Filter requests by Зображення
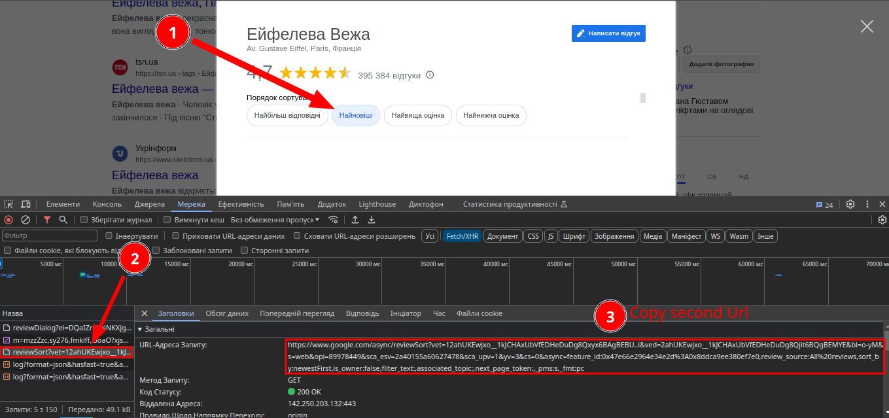This screenshot has height=418, width=889. pyautogui.click(x=614, y=235)
